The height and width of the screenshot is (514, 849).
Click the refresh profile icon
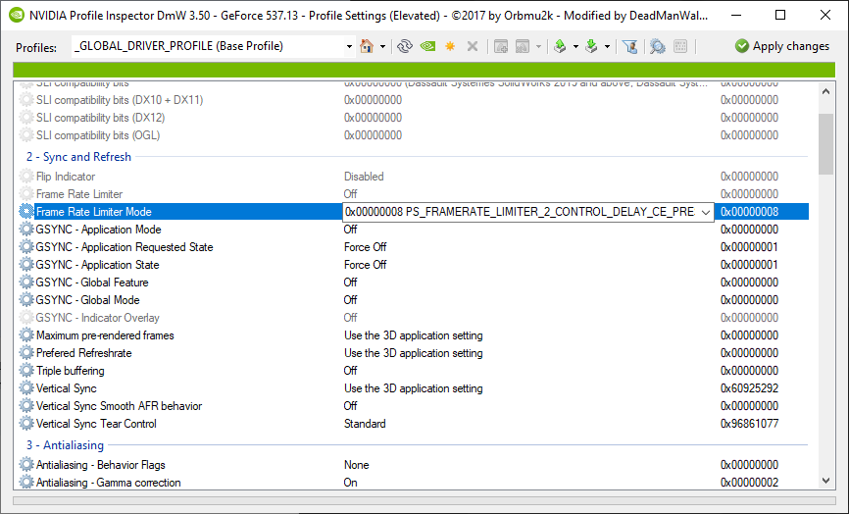404,46
